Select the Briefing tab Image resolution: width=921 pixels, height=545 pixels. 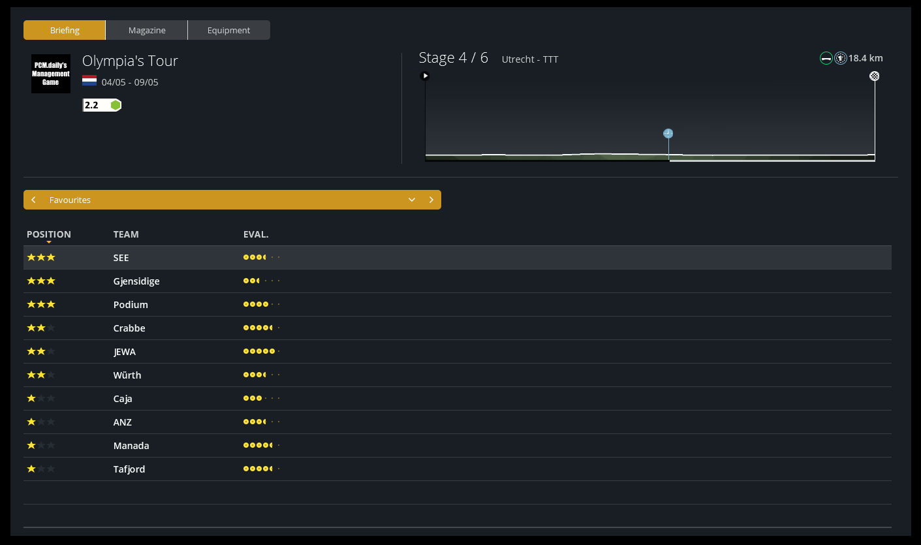pos(65,30)
